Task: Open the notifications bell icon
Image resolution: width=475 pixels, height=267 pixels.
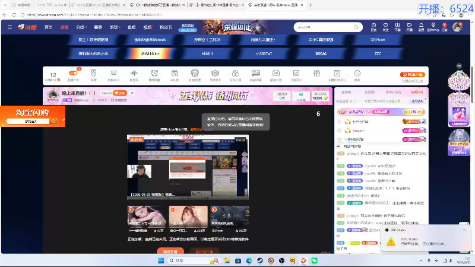Action: (x=421, y=27)
